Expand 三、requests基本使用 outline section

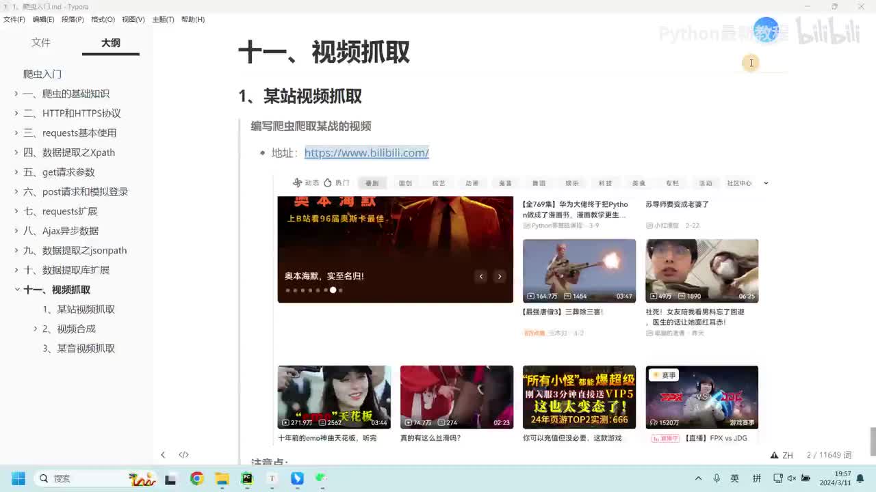16,133
